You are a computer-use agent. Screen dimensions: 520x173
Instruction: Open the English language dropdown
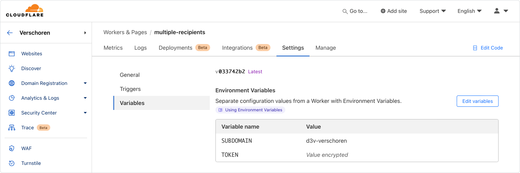[469, 11]
